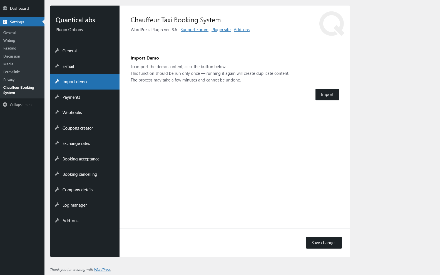Click the 'should be run only once' line
This screenshot has width=440, height=275.
(210, 73)
